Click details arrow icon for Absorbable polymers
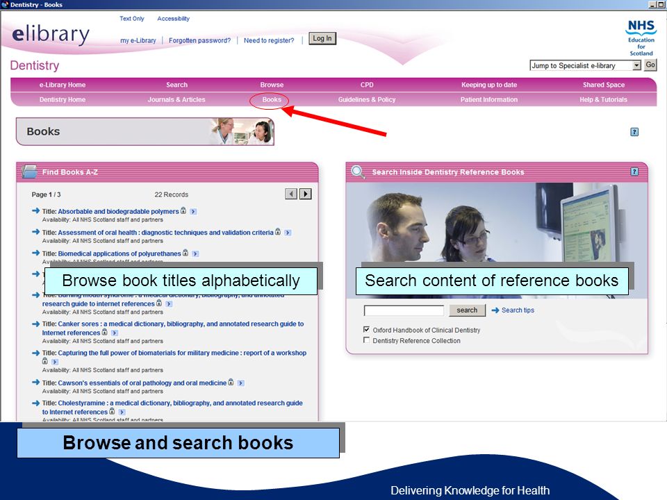This screenshot has width=667, height=500. pos(193,211)
